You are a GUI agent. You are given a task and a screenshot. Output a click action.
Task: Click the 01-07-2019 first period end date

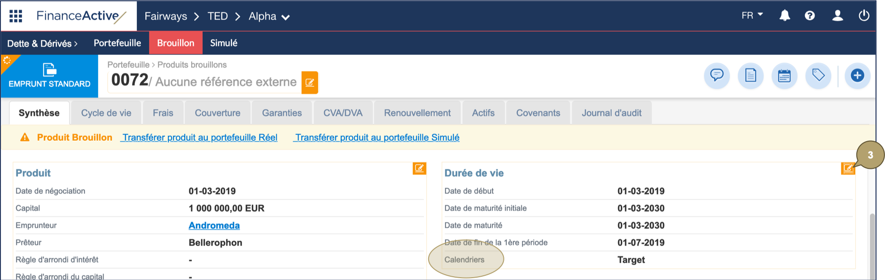tap(641, 242)
